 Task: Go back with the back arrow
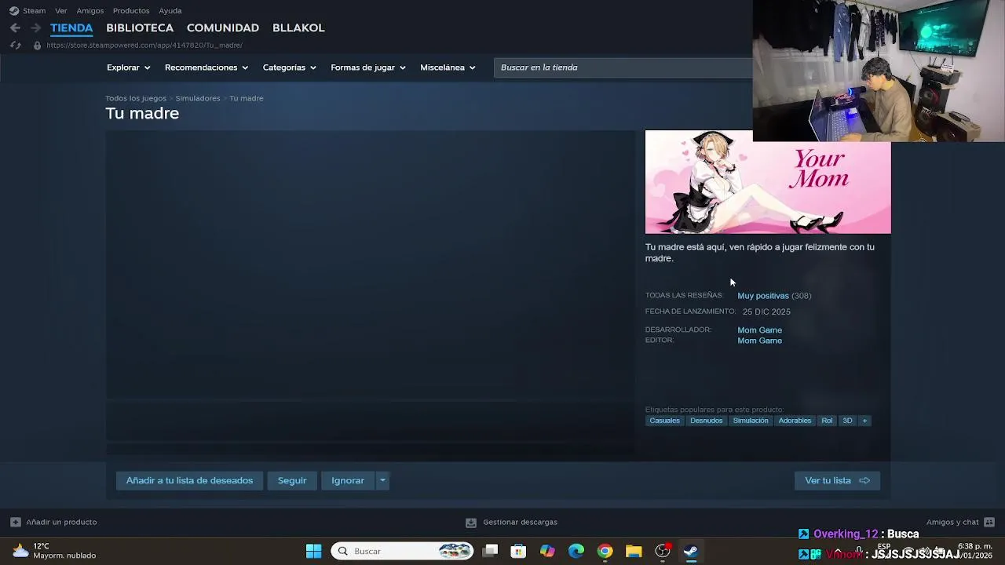tap(15, 27)
